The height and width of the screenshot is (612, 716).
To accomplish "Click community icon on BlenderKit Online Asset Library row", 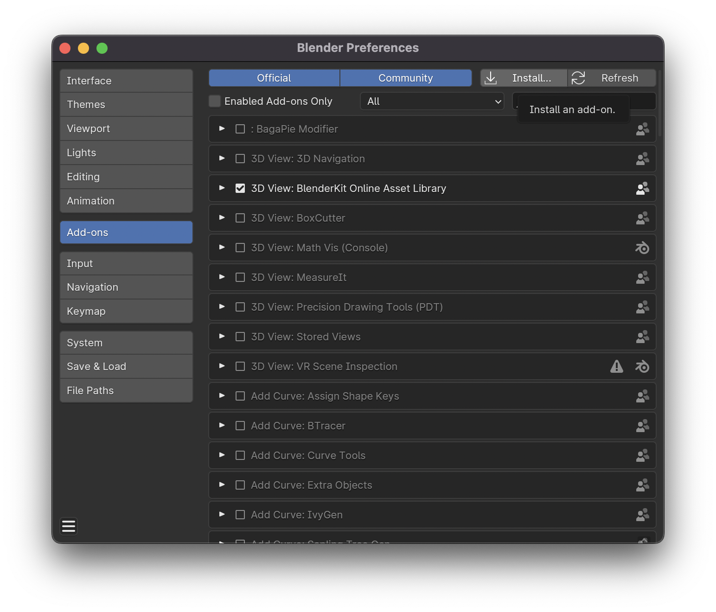I will point(642,189).
